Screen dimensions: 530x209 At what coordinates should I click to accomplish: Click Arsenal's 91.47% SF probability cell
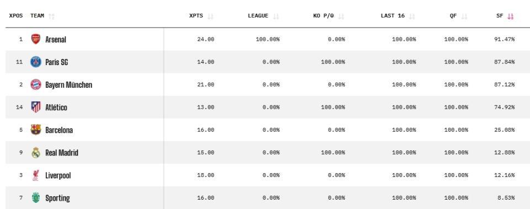(504, 39)
